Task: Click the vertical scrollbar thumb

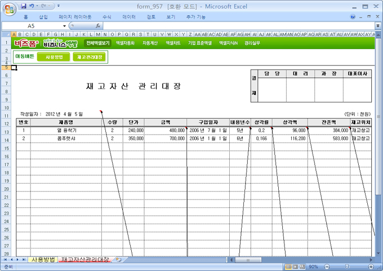Action: tap(378, 116)
